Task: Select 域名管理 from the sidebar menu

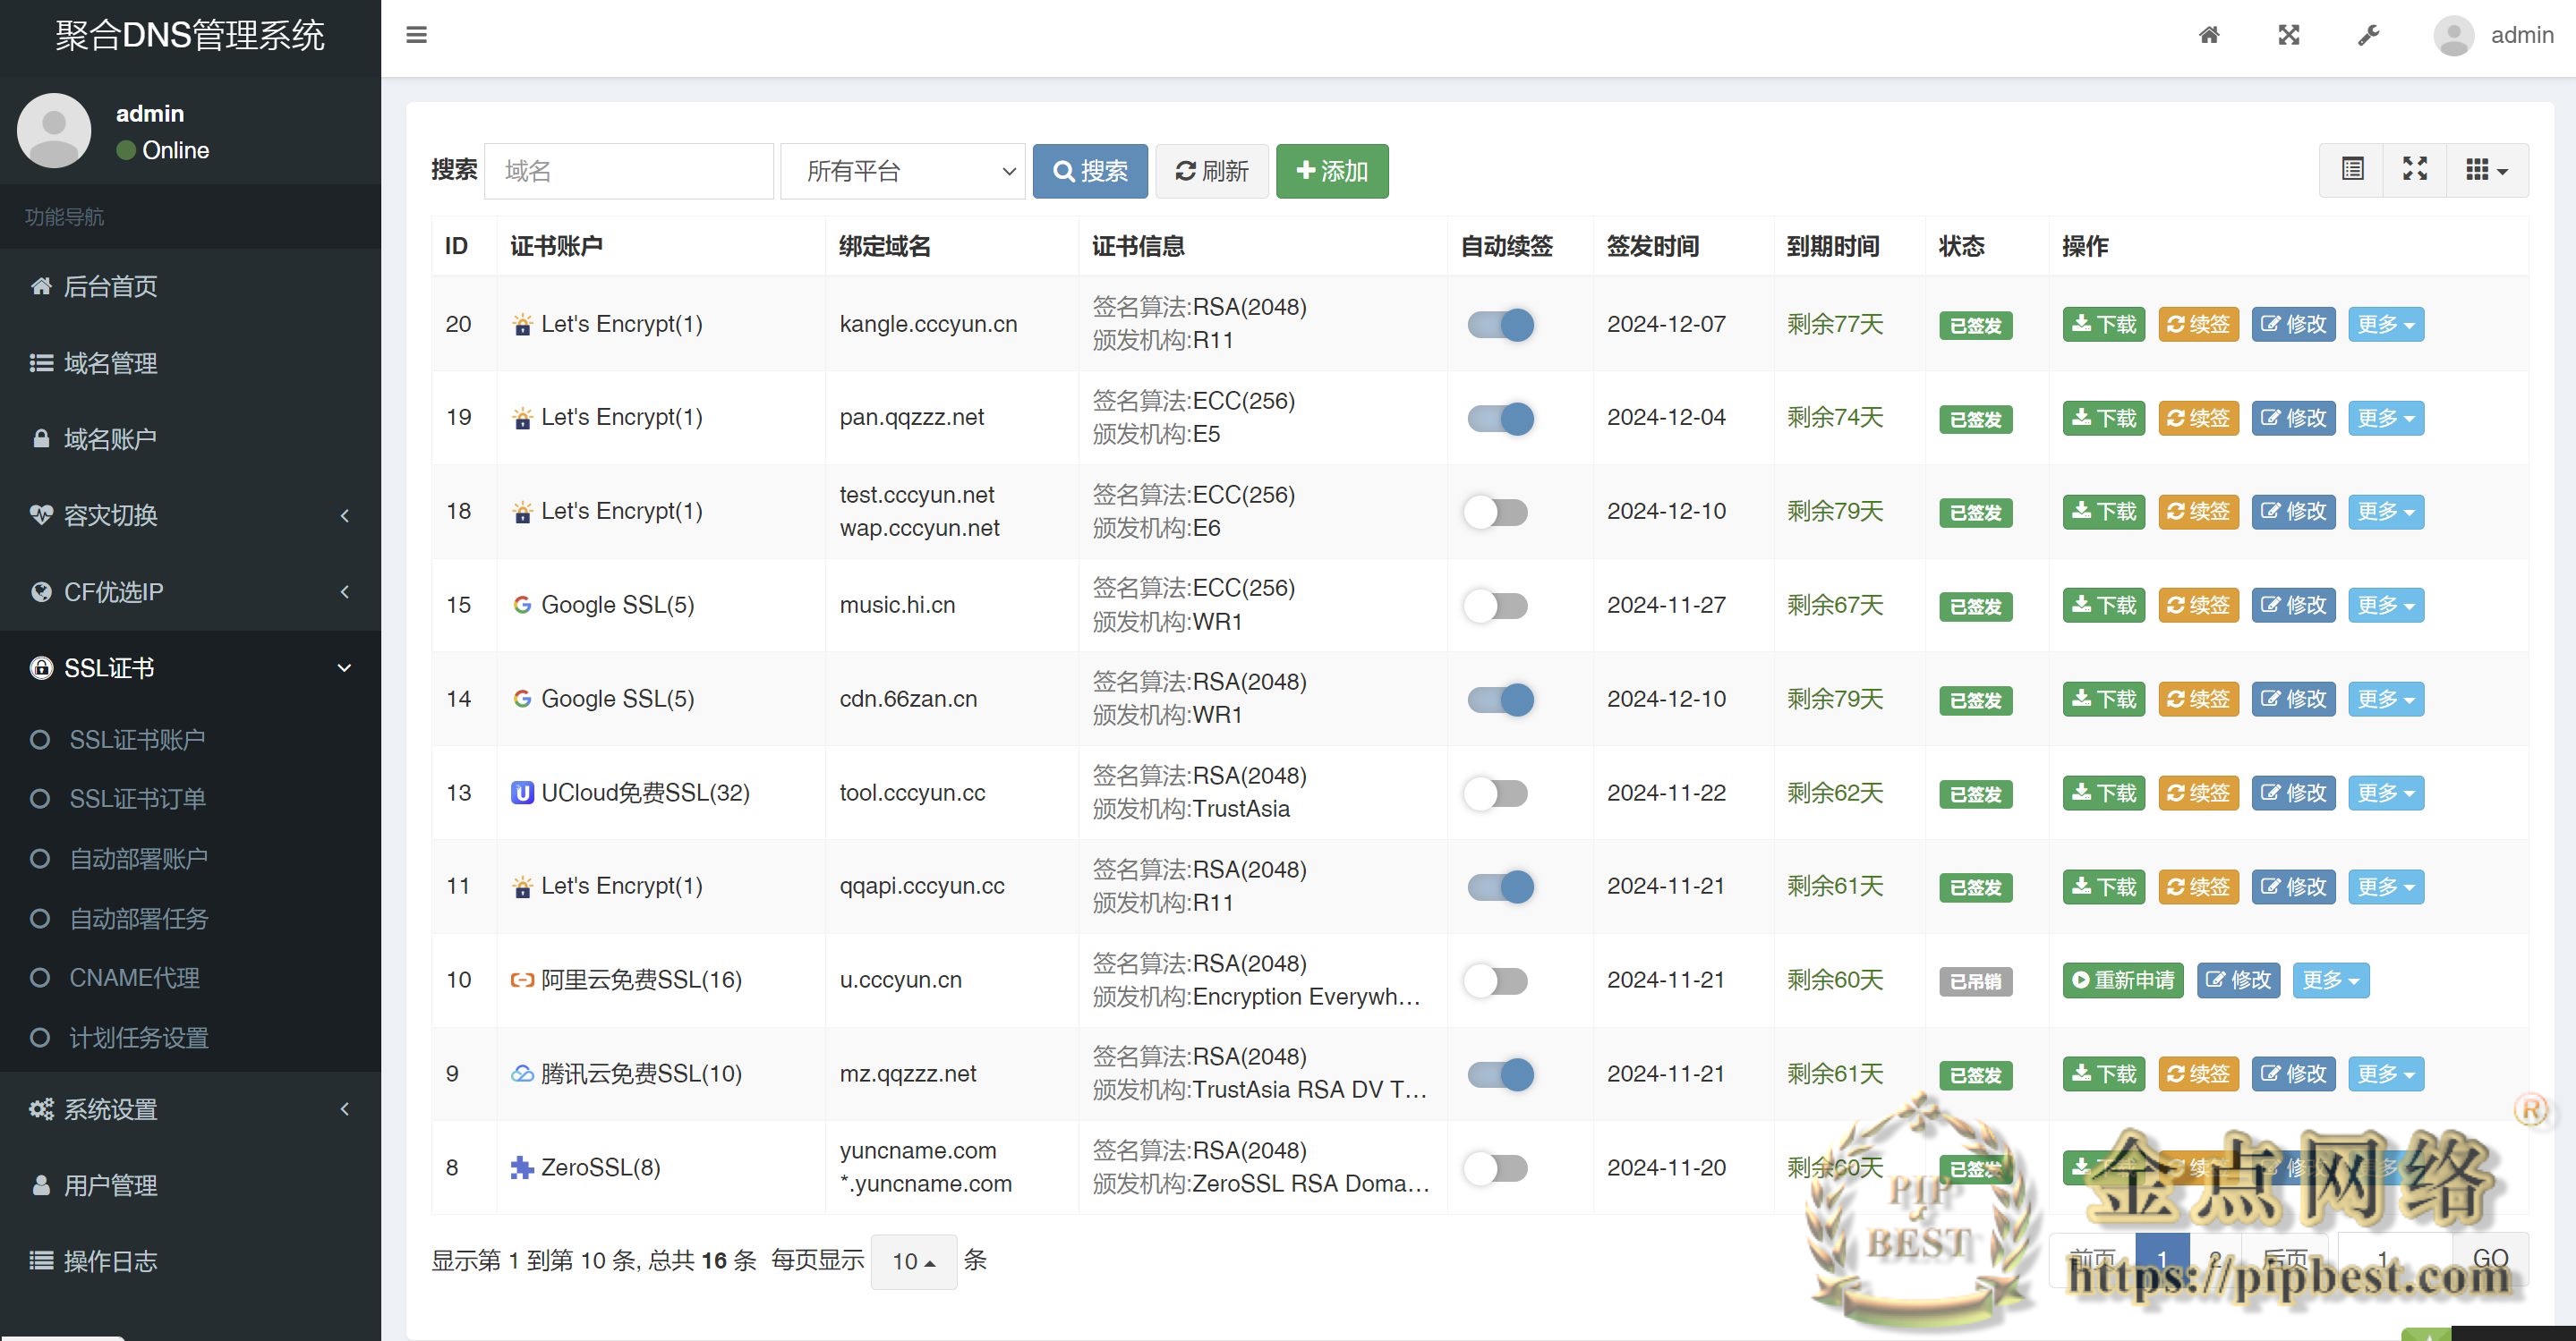Action: click(x=110, y=364)
